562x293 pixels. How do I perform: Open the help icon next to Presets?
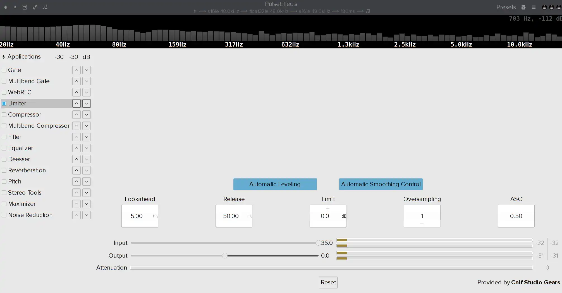(x=523, y=7)
